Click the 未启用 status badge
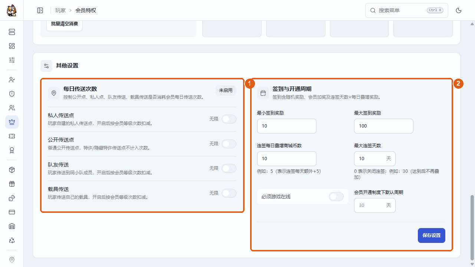 point(226,90)
